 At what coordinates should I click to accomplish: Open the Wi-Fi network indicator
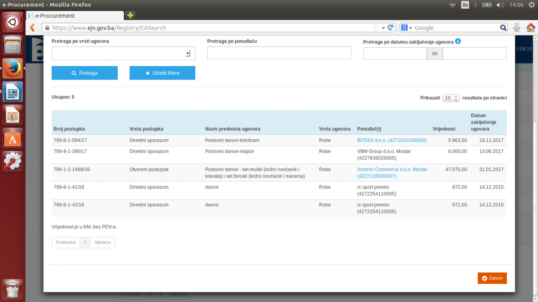coord(452,5)
